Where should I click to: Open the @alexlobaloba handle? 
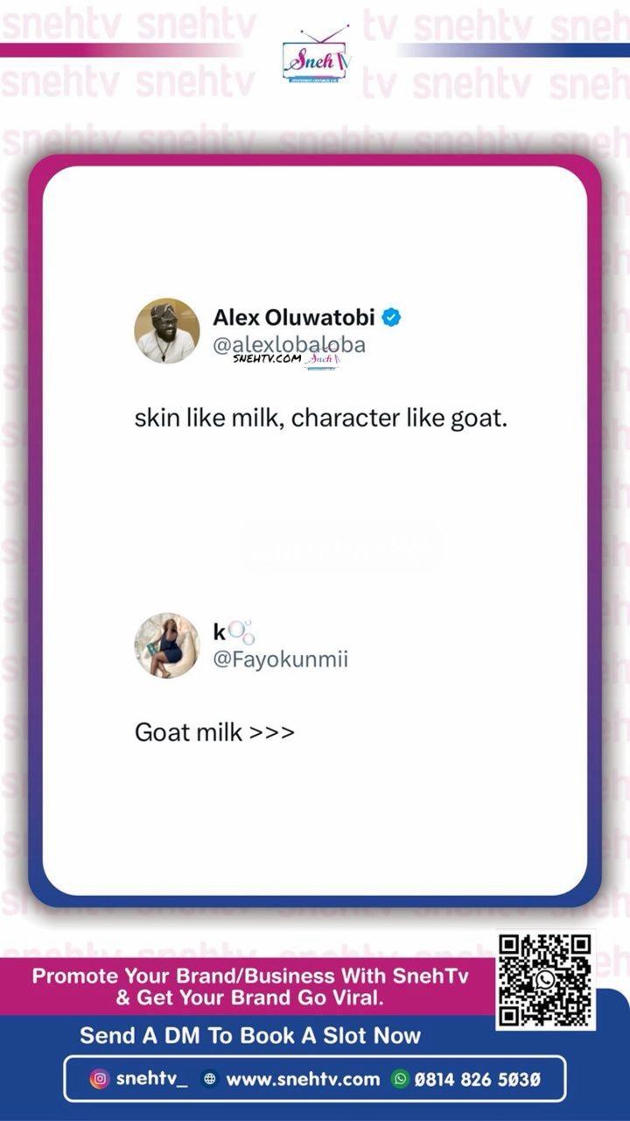coord(289,345)
